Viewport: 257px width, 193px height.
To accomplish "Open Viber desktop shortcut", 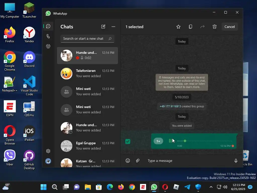I will pos(10,158).
